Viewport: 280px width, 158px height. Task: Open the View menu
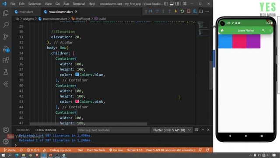[48, 4]
